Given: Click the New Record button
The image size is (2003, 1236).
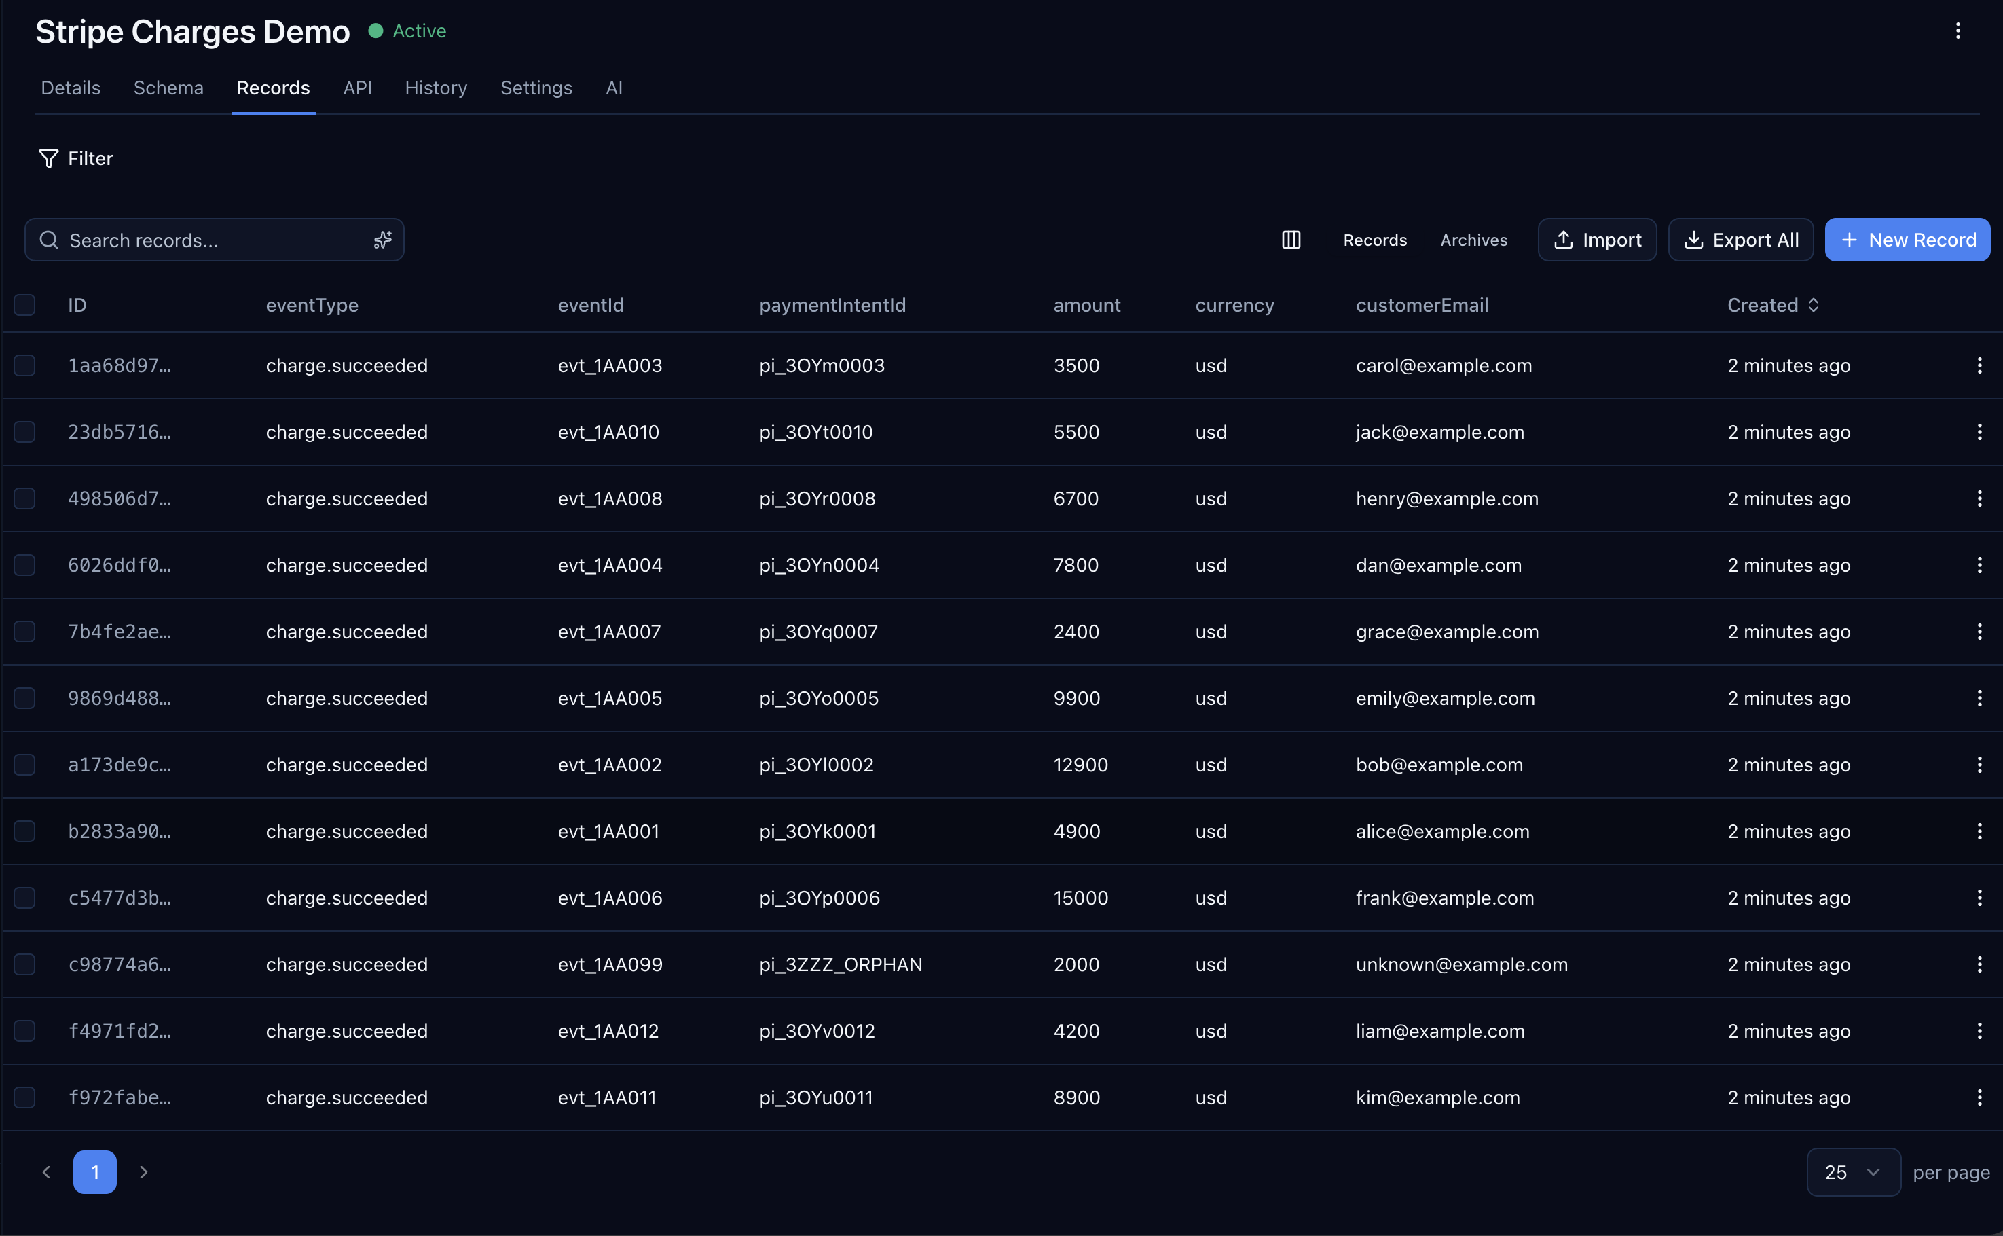Looking at the screenshot, I should (x=1907, y=240).
